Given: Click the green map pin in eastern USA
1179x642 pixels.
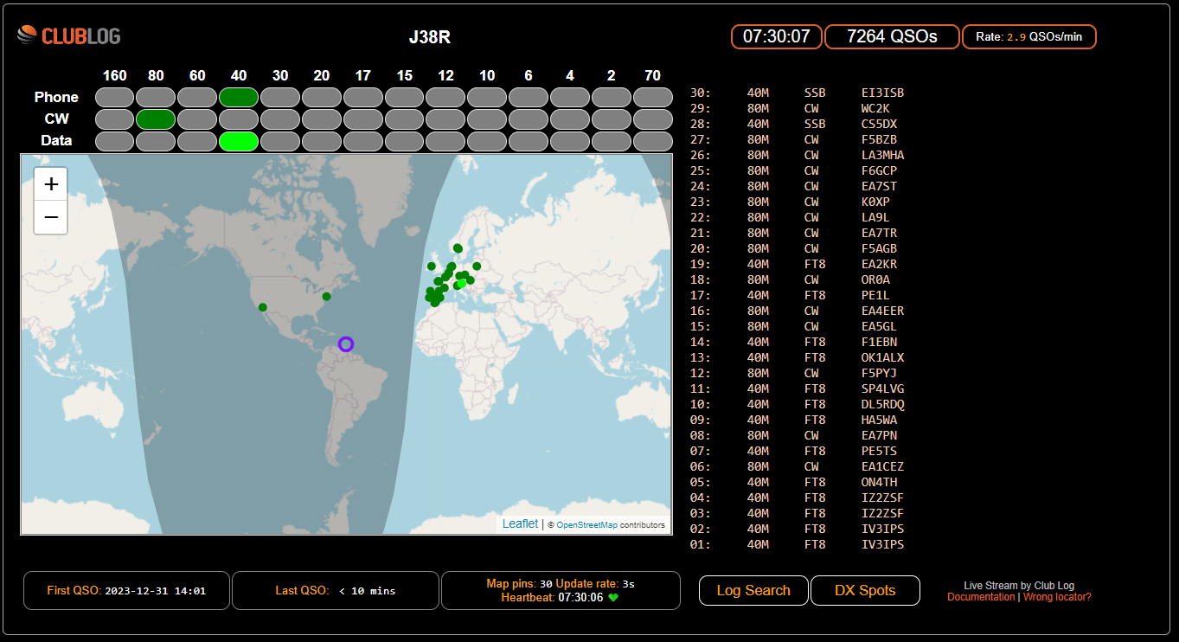Looking at the screenshot, I should 326,297.
